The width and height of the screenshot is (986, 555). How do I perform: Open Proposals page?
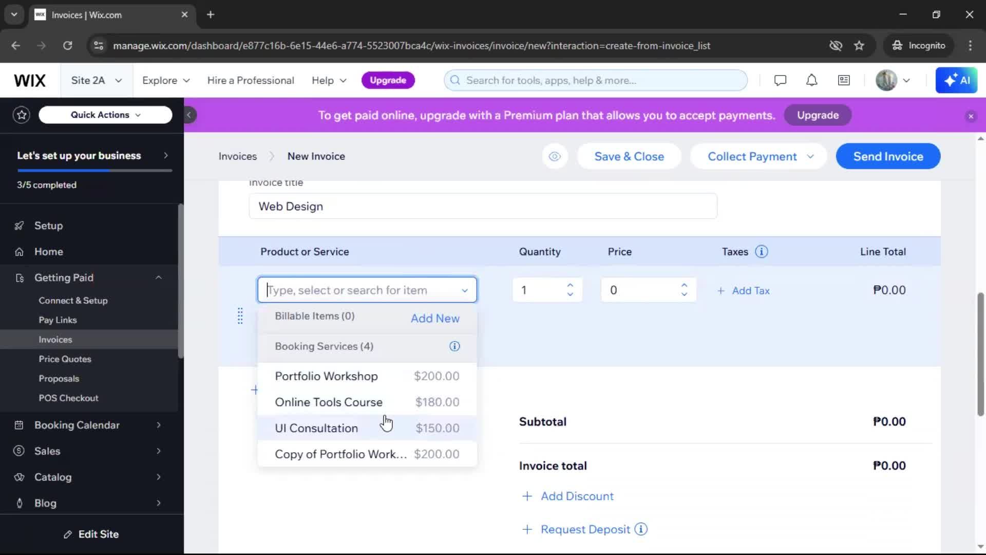(x=59, y=379)
